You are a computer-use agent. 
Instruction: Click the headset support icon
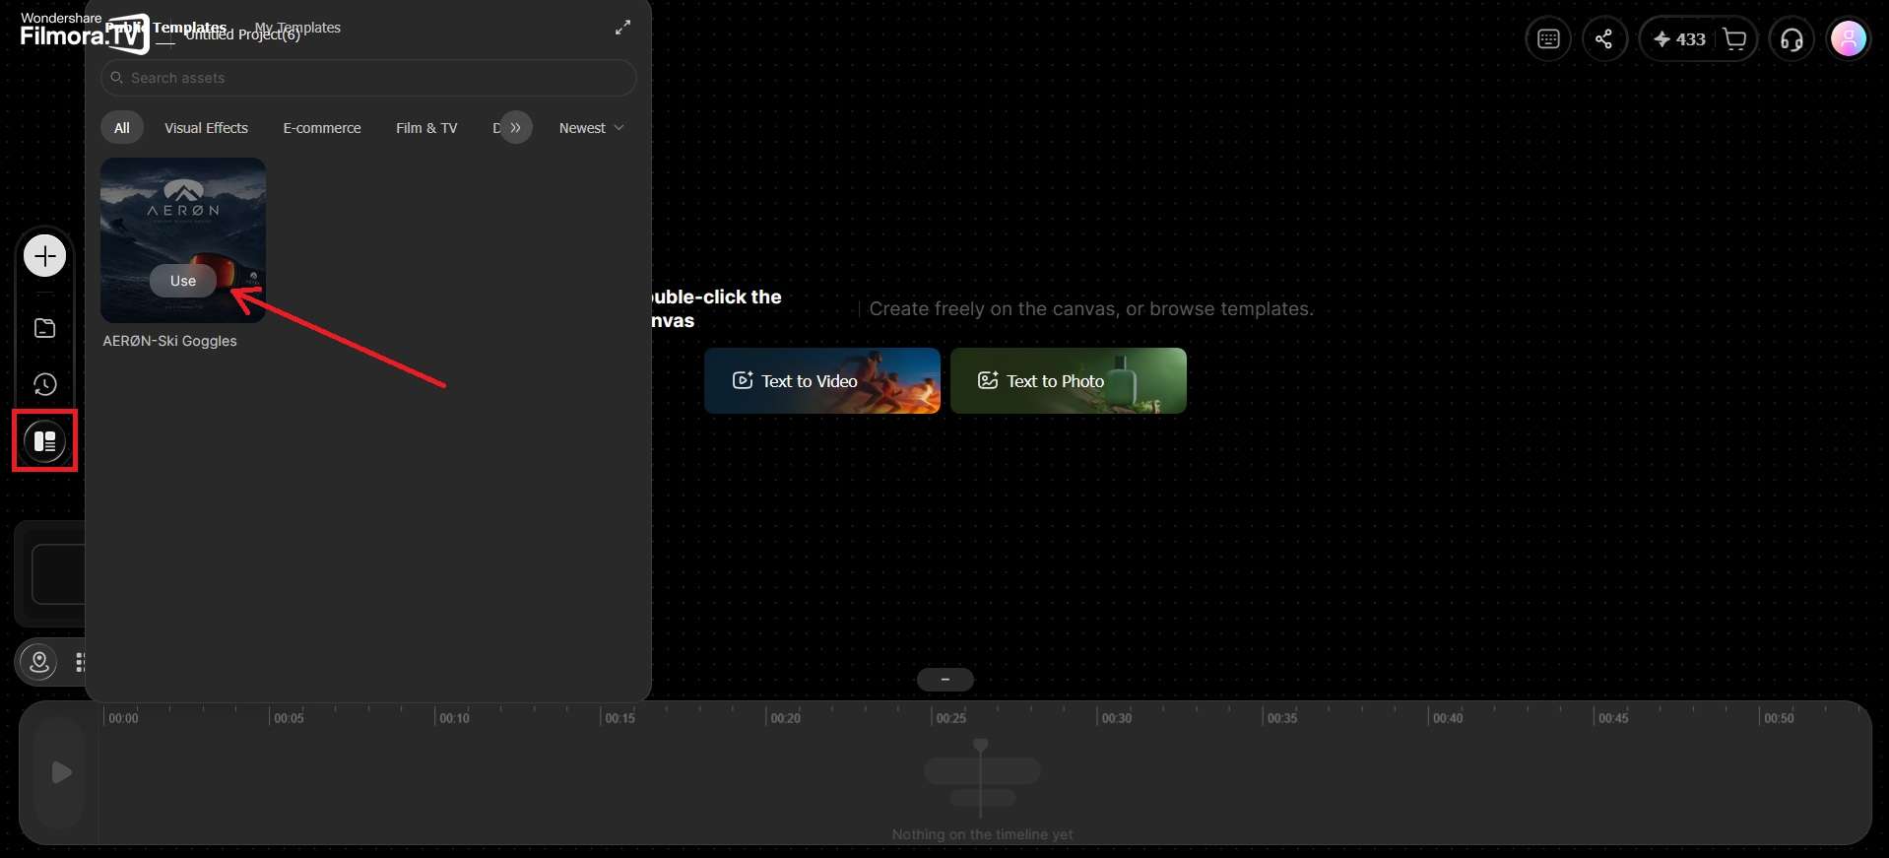click(x=1792, y=39)
